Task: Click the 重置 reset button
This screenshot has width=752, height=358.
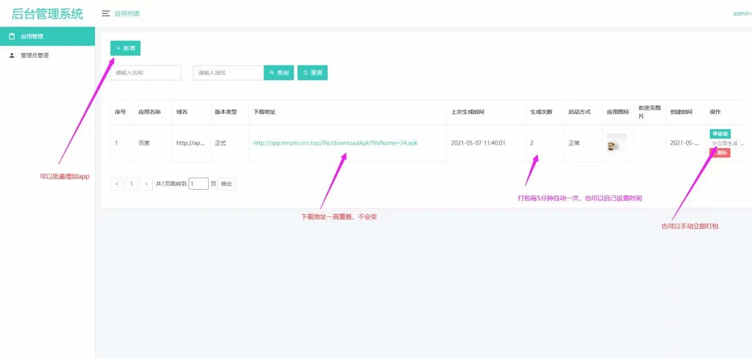Action: click(x=313, y=73)
